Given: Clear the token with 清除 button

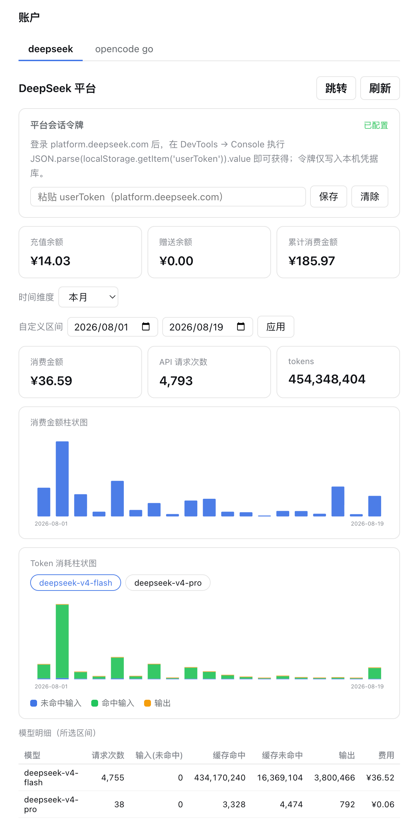Looking at the screenshot, I should [x=369, y=197].
